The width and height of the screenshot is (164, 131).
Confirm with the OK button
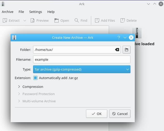96,114
